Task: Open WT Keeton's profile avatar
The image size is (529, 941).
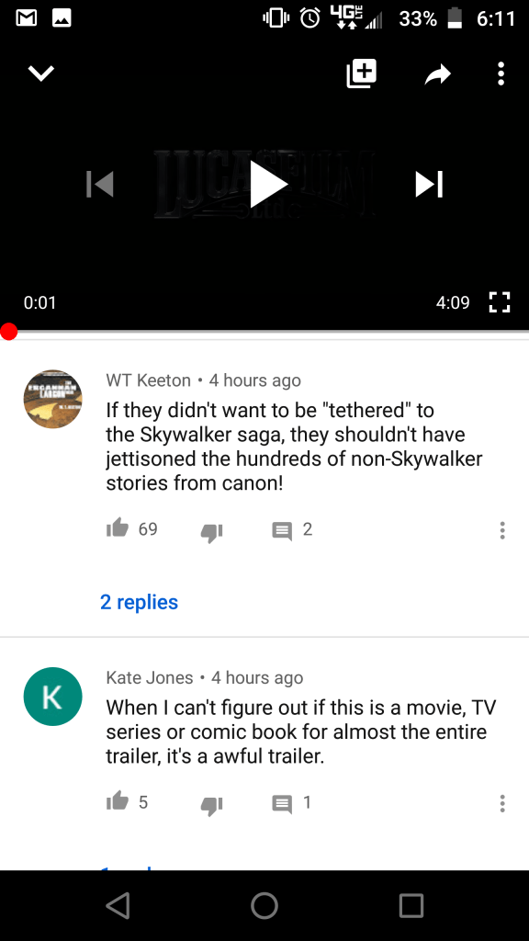Action: point(52,399)
